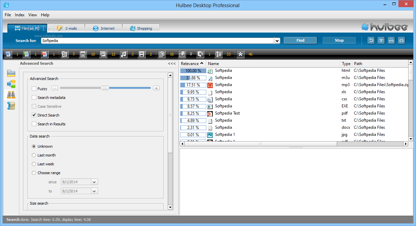The image size is (416, 226).
Task: Switch to Internet tab
Action: point(103,28)
